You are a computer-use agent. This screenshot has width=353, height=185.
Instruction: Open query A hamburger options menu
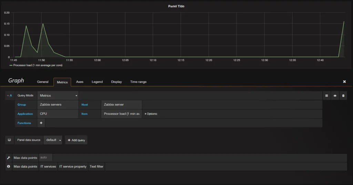pos(326,96)
